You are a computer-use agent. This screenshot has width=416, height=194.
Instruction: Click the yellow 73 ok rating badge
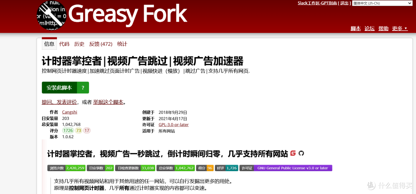click(x=79, y=130)
